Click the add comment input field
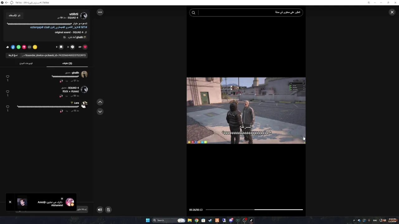399x224 pixels. [x=82, y=209]
